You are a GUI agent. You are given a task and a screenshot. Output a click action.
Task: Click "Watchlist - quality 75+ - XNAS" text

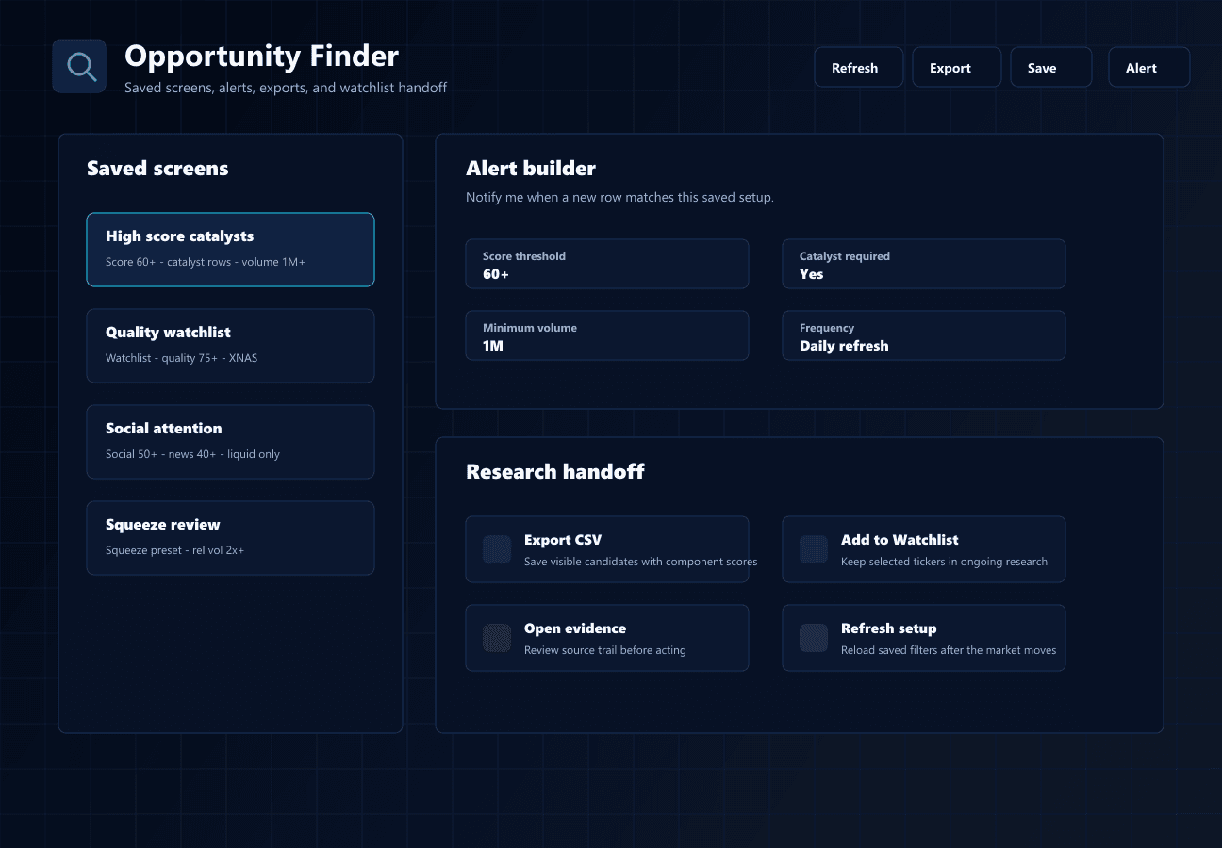tap(182, 358)
